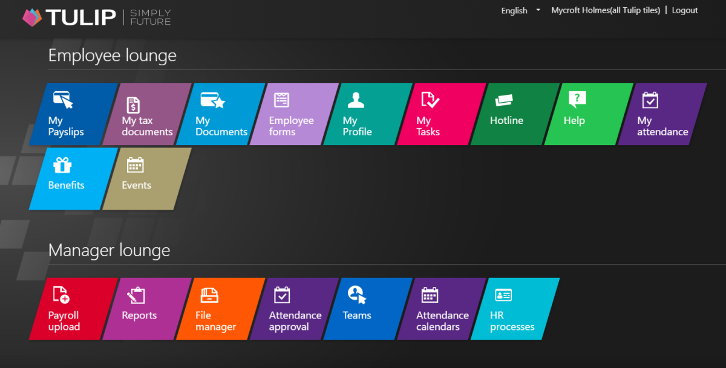Click the Payroll upload tile
Viewport: 726px width, 368px height.
coord(73,309)
